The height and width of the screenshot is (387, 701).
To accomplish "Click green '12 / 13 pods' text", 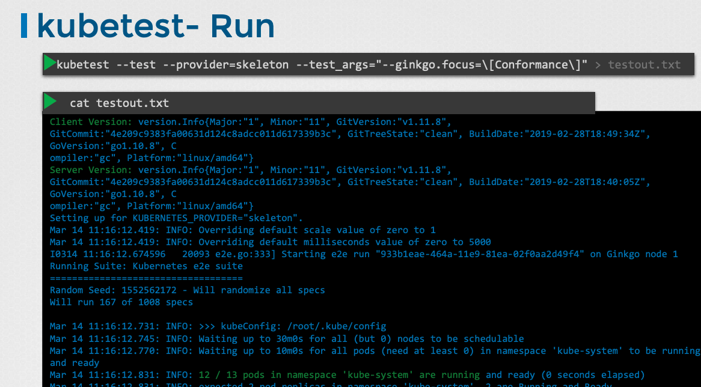I will click(x=339, y=375).
